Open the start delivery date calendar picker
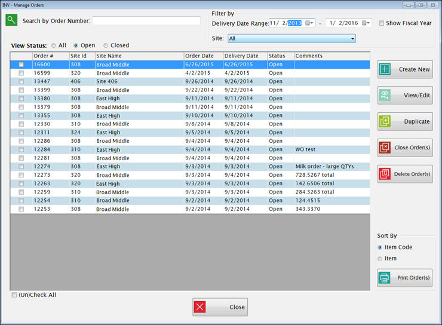This screenshot has width=442, height=325. pos(309,23)
